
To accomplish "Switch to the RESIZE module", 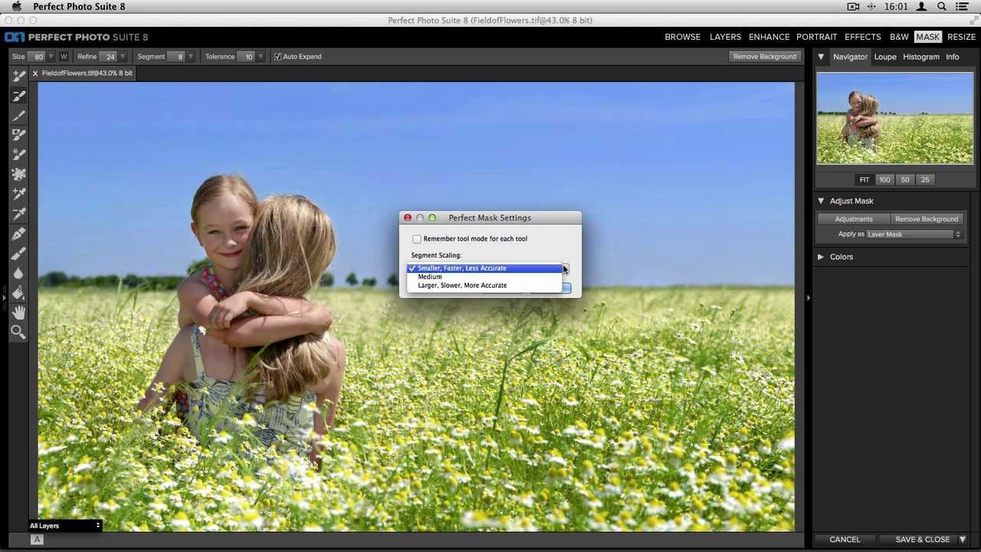I will coord(961,37).
